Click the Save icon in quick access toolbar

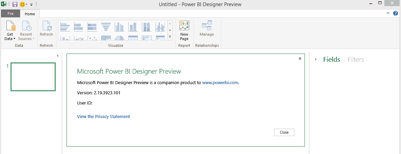pos(15,4)
